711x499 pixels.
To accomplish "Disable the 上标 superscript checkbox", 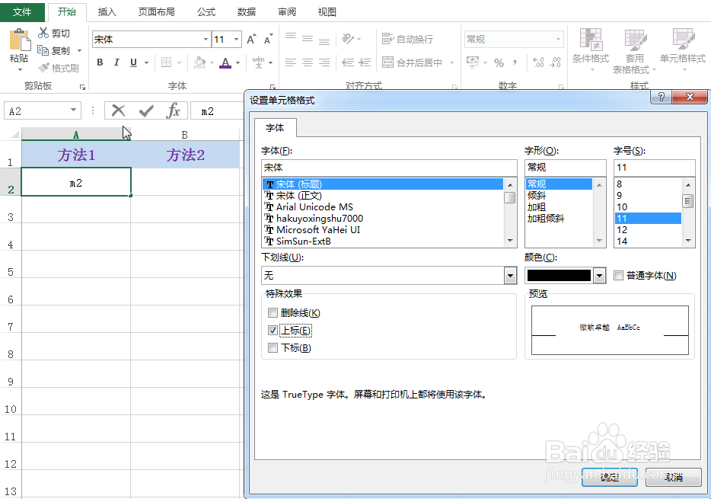I will pyautogui.click(x=272, y=330).
